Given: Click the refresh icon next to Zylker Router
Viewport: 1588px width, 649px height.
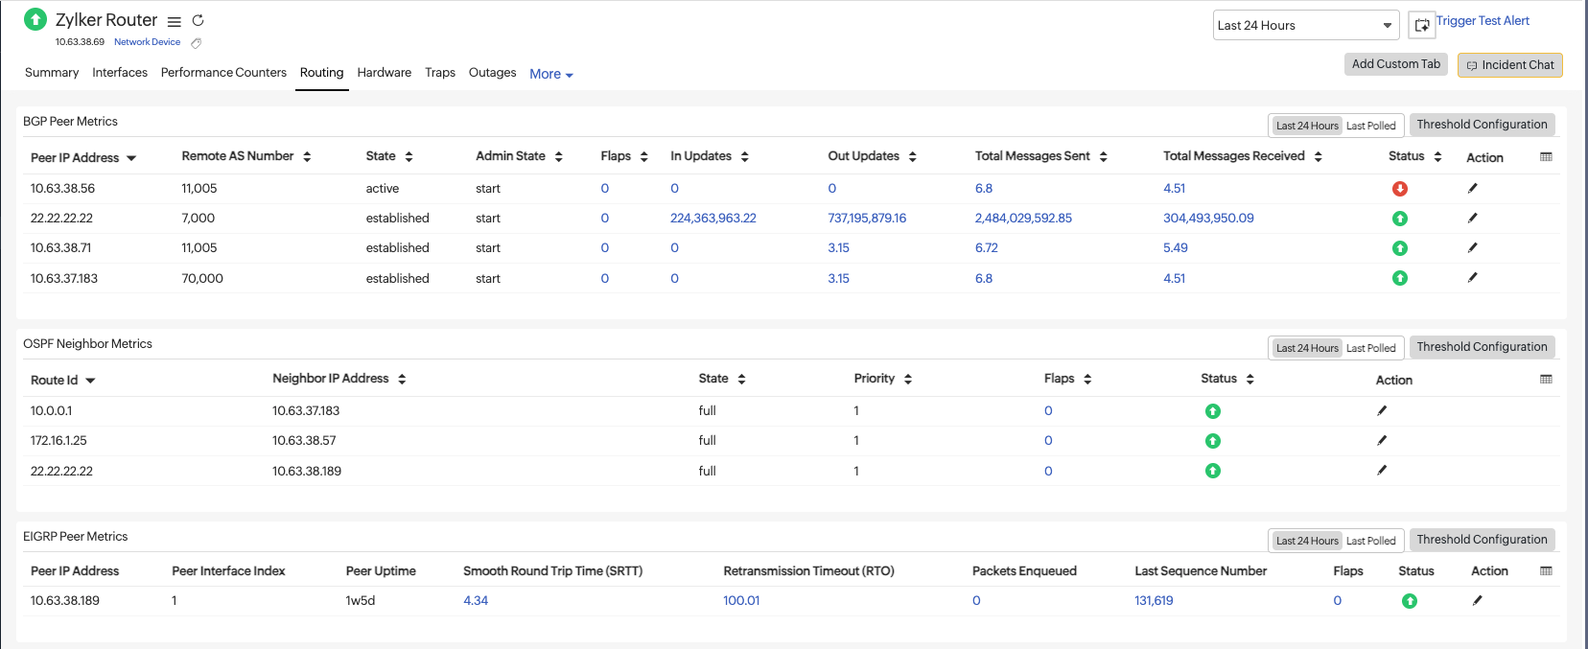Looking at the screenshot, I should tap(198, 20).
